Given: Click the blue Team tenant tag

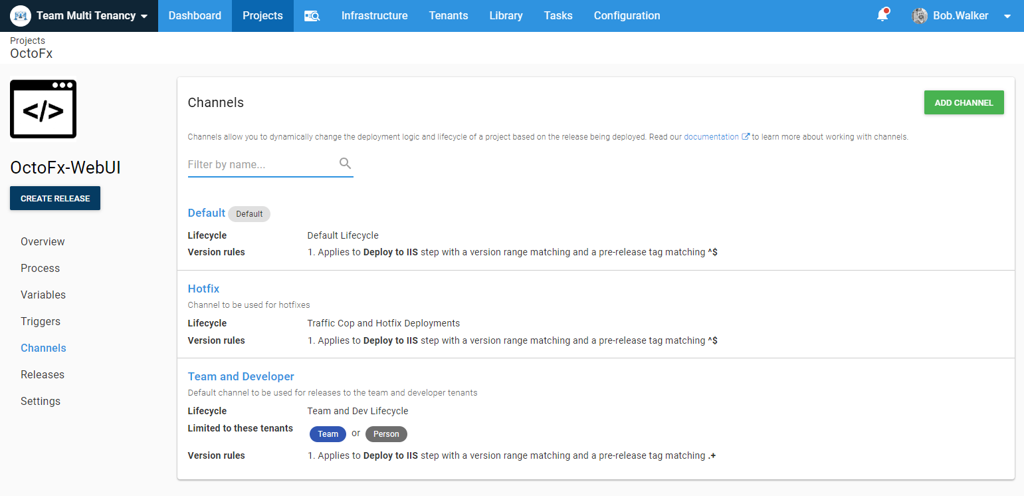Looking at the screenshot, I should (x=328, y=434).
